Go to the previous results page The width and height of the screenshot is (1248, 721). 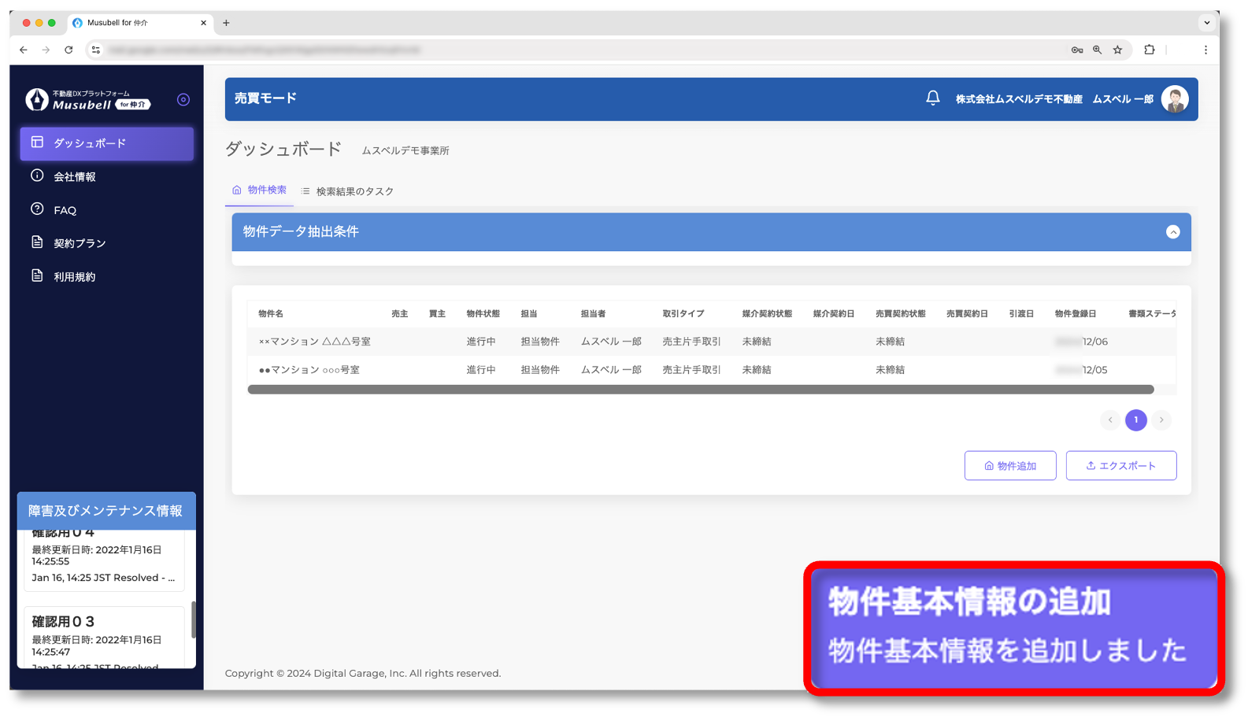point(1110,420)
